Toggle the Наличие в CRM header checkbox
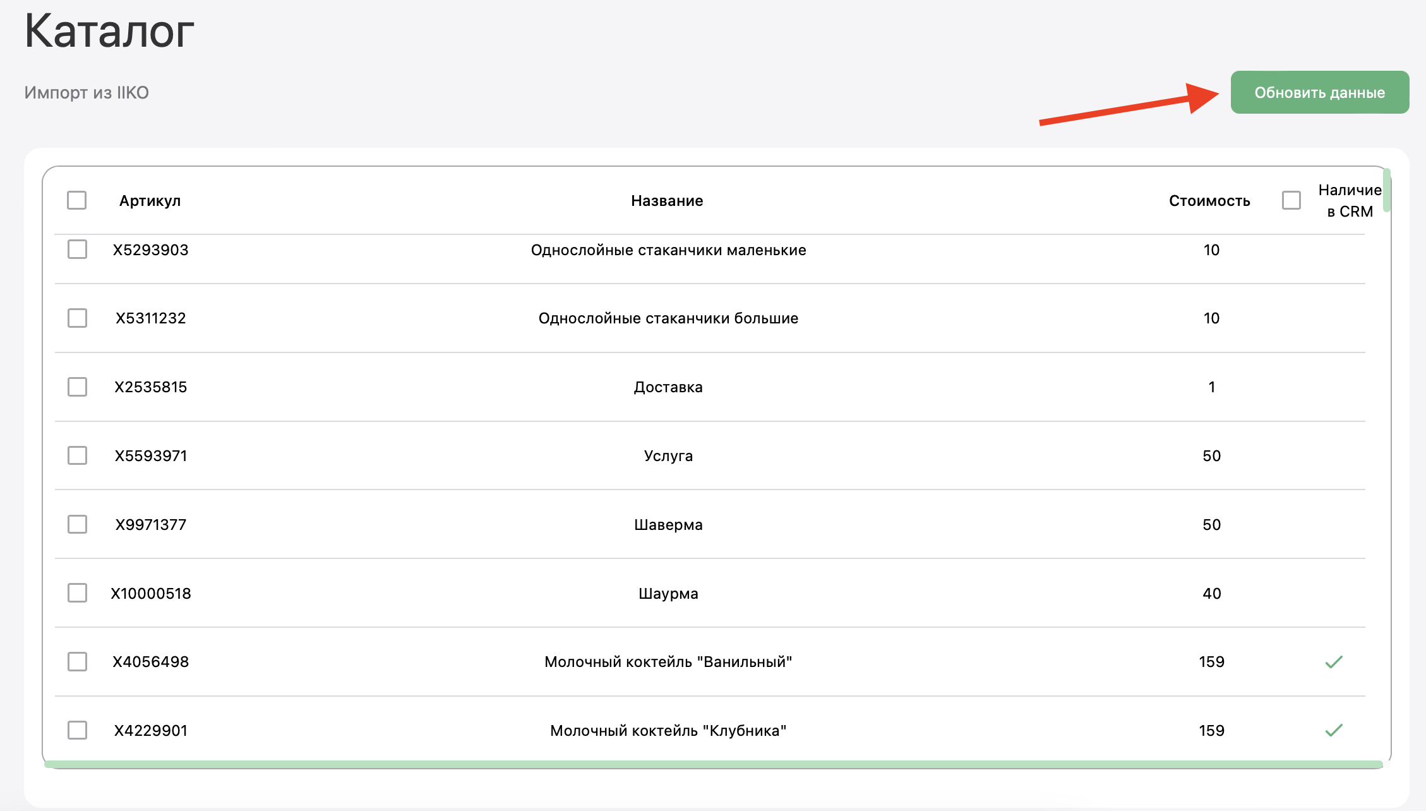Image resolution: width=1426 pixels, height=811 pixels. click(x=1291, y=200)
